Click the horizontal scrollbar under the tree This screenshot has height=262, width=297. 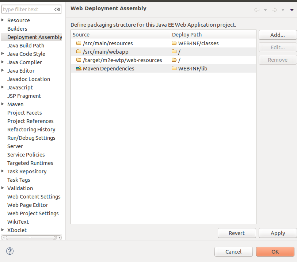pyautogui.click(x=31, y=238)
